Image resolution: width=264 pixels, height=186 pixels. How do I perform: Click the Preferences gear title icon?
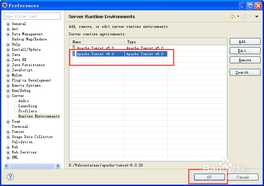tap(5, 5)
